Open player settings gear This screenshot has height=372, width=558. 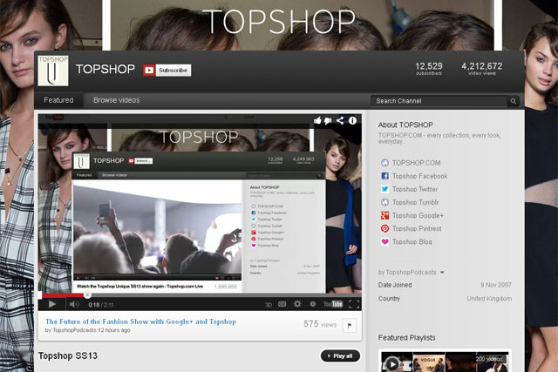click(x=297, y=304)
